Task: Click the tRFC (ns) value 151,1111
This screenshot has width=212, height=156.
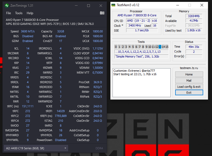Action: click(28, 106)
